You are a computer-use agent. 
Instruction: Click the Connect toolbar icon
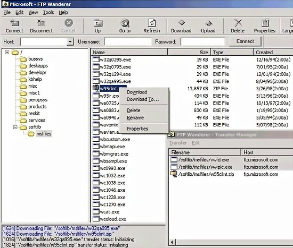[x=14, y=23]
